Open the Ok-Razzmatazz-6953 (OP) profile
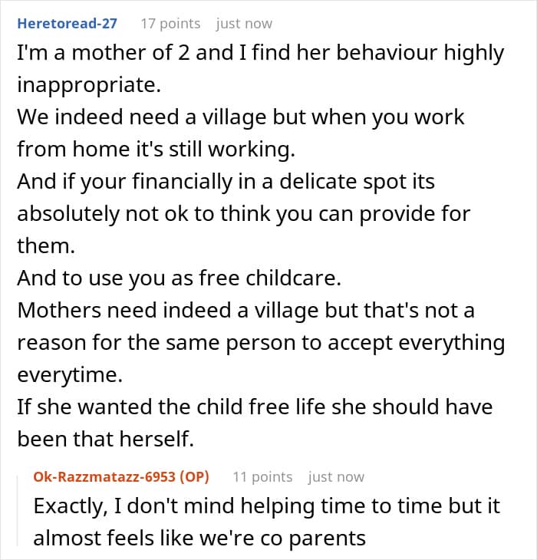Image resolution: width=537 pixels, height=560 pixels. [121, 476]
